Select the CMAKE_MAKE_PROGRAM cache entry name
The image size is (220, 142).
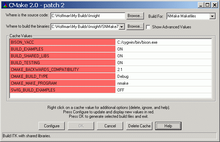[x=62, y=83]
